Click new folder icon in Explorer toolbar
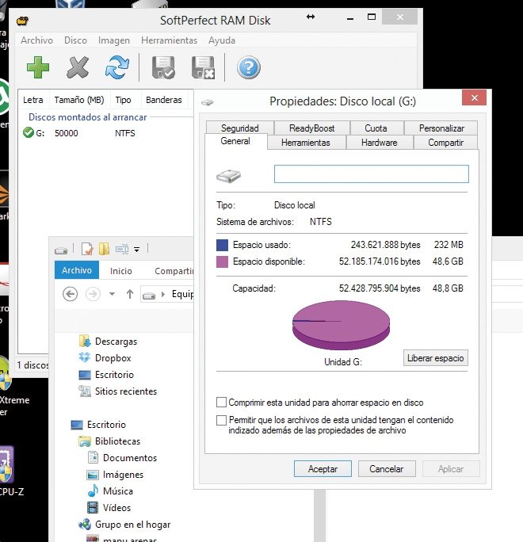Viewport: 523px width, 542px height. [x=104, y=249]
